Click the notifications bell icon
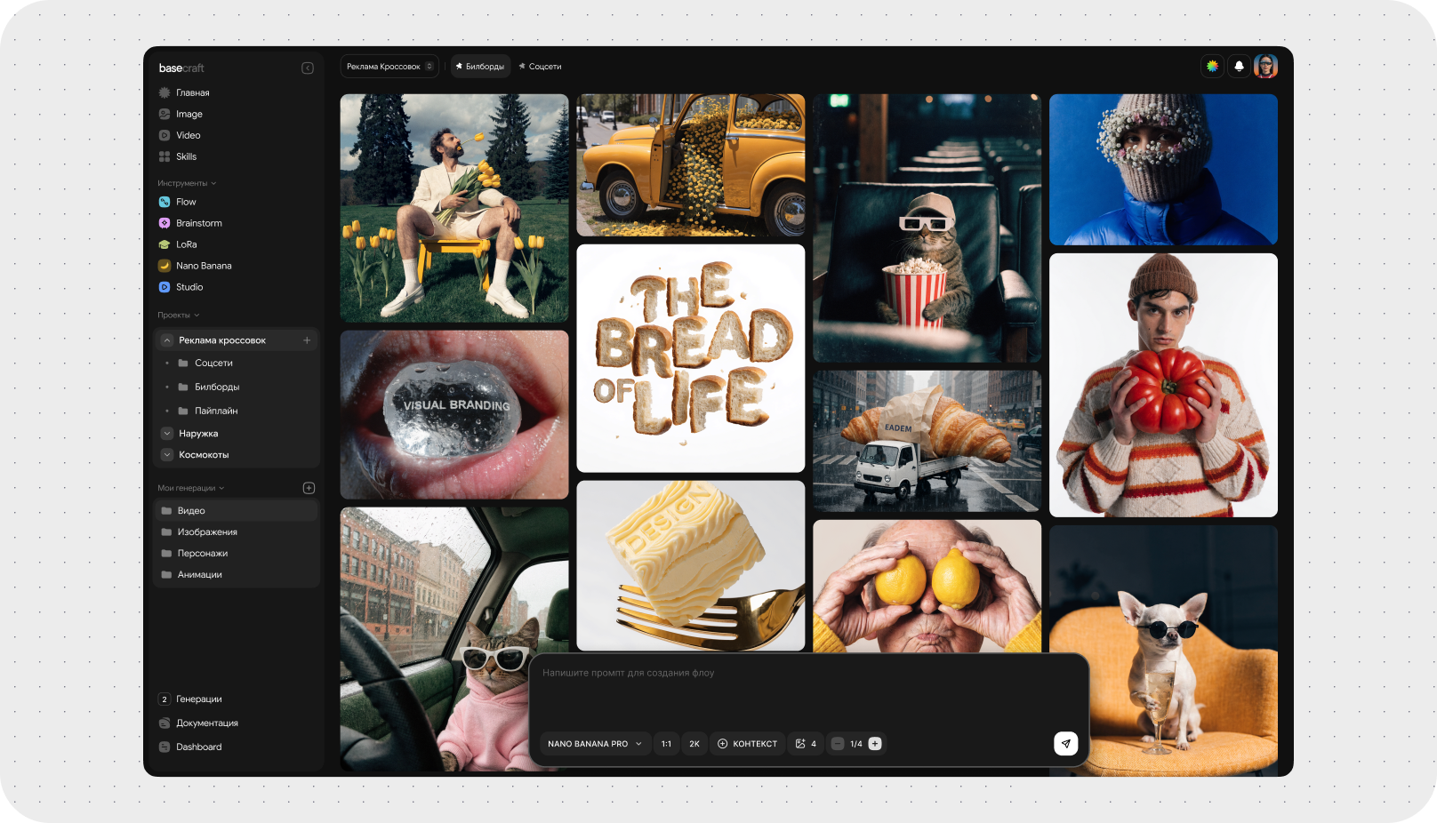Viewport: 1437px width, 823px height. 1239,67
